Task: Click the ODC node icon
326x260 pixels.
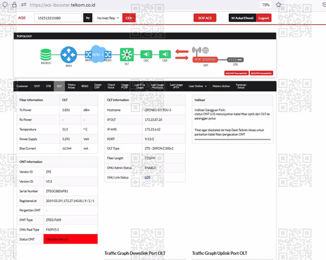Action: pos(146,54)
